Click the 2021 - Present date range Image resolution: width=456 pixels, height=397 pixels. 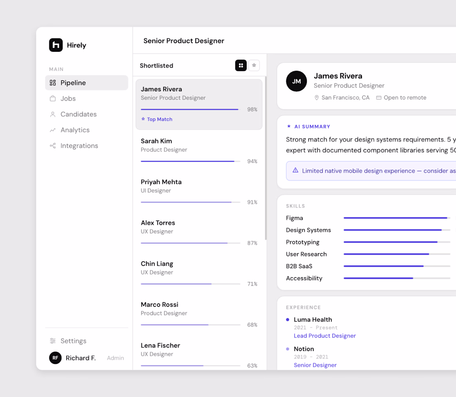(x=315, y=327)
